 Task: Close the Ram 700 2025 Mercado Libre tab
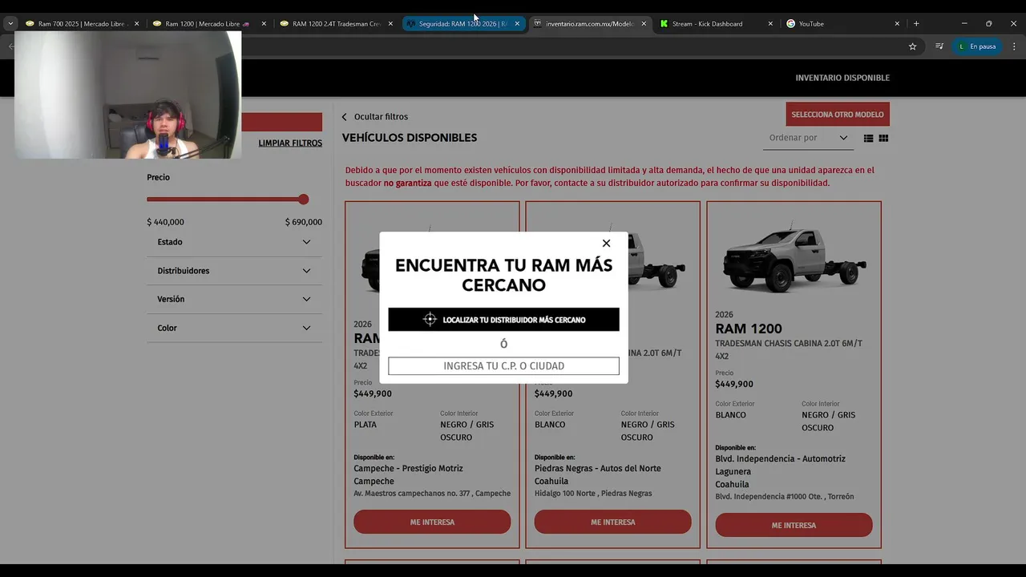point(136,24)
